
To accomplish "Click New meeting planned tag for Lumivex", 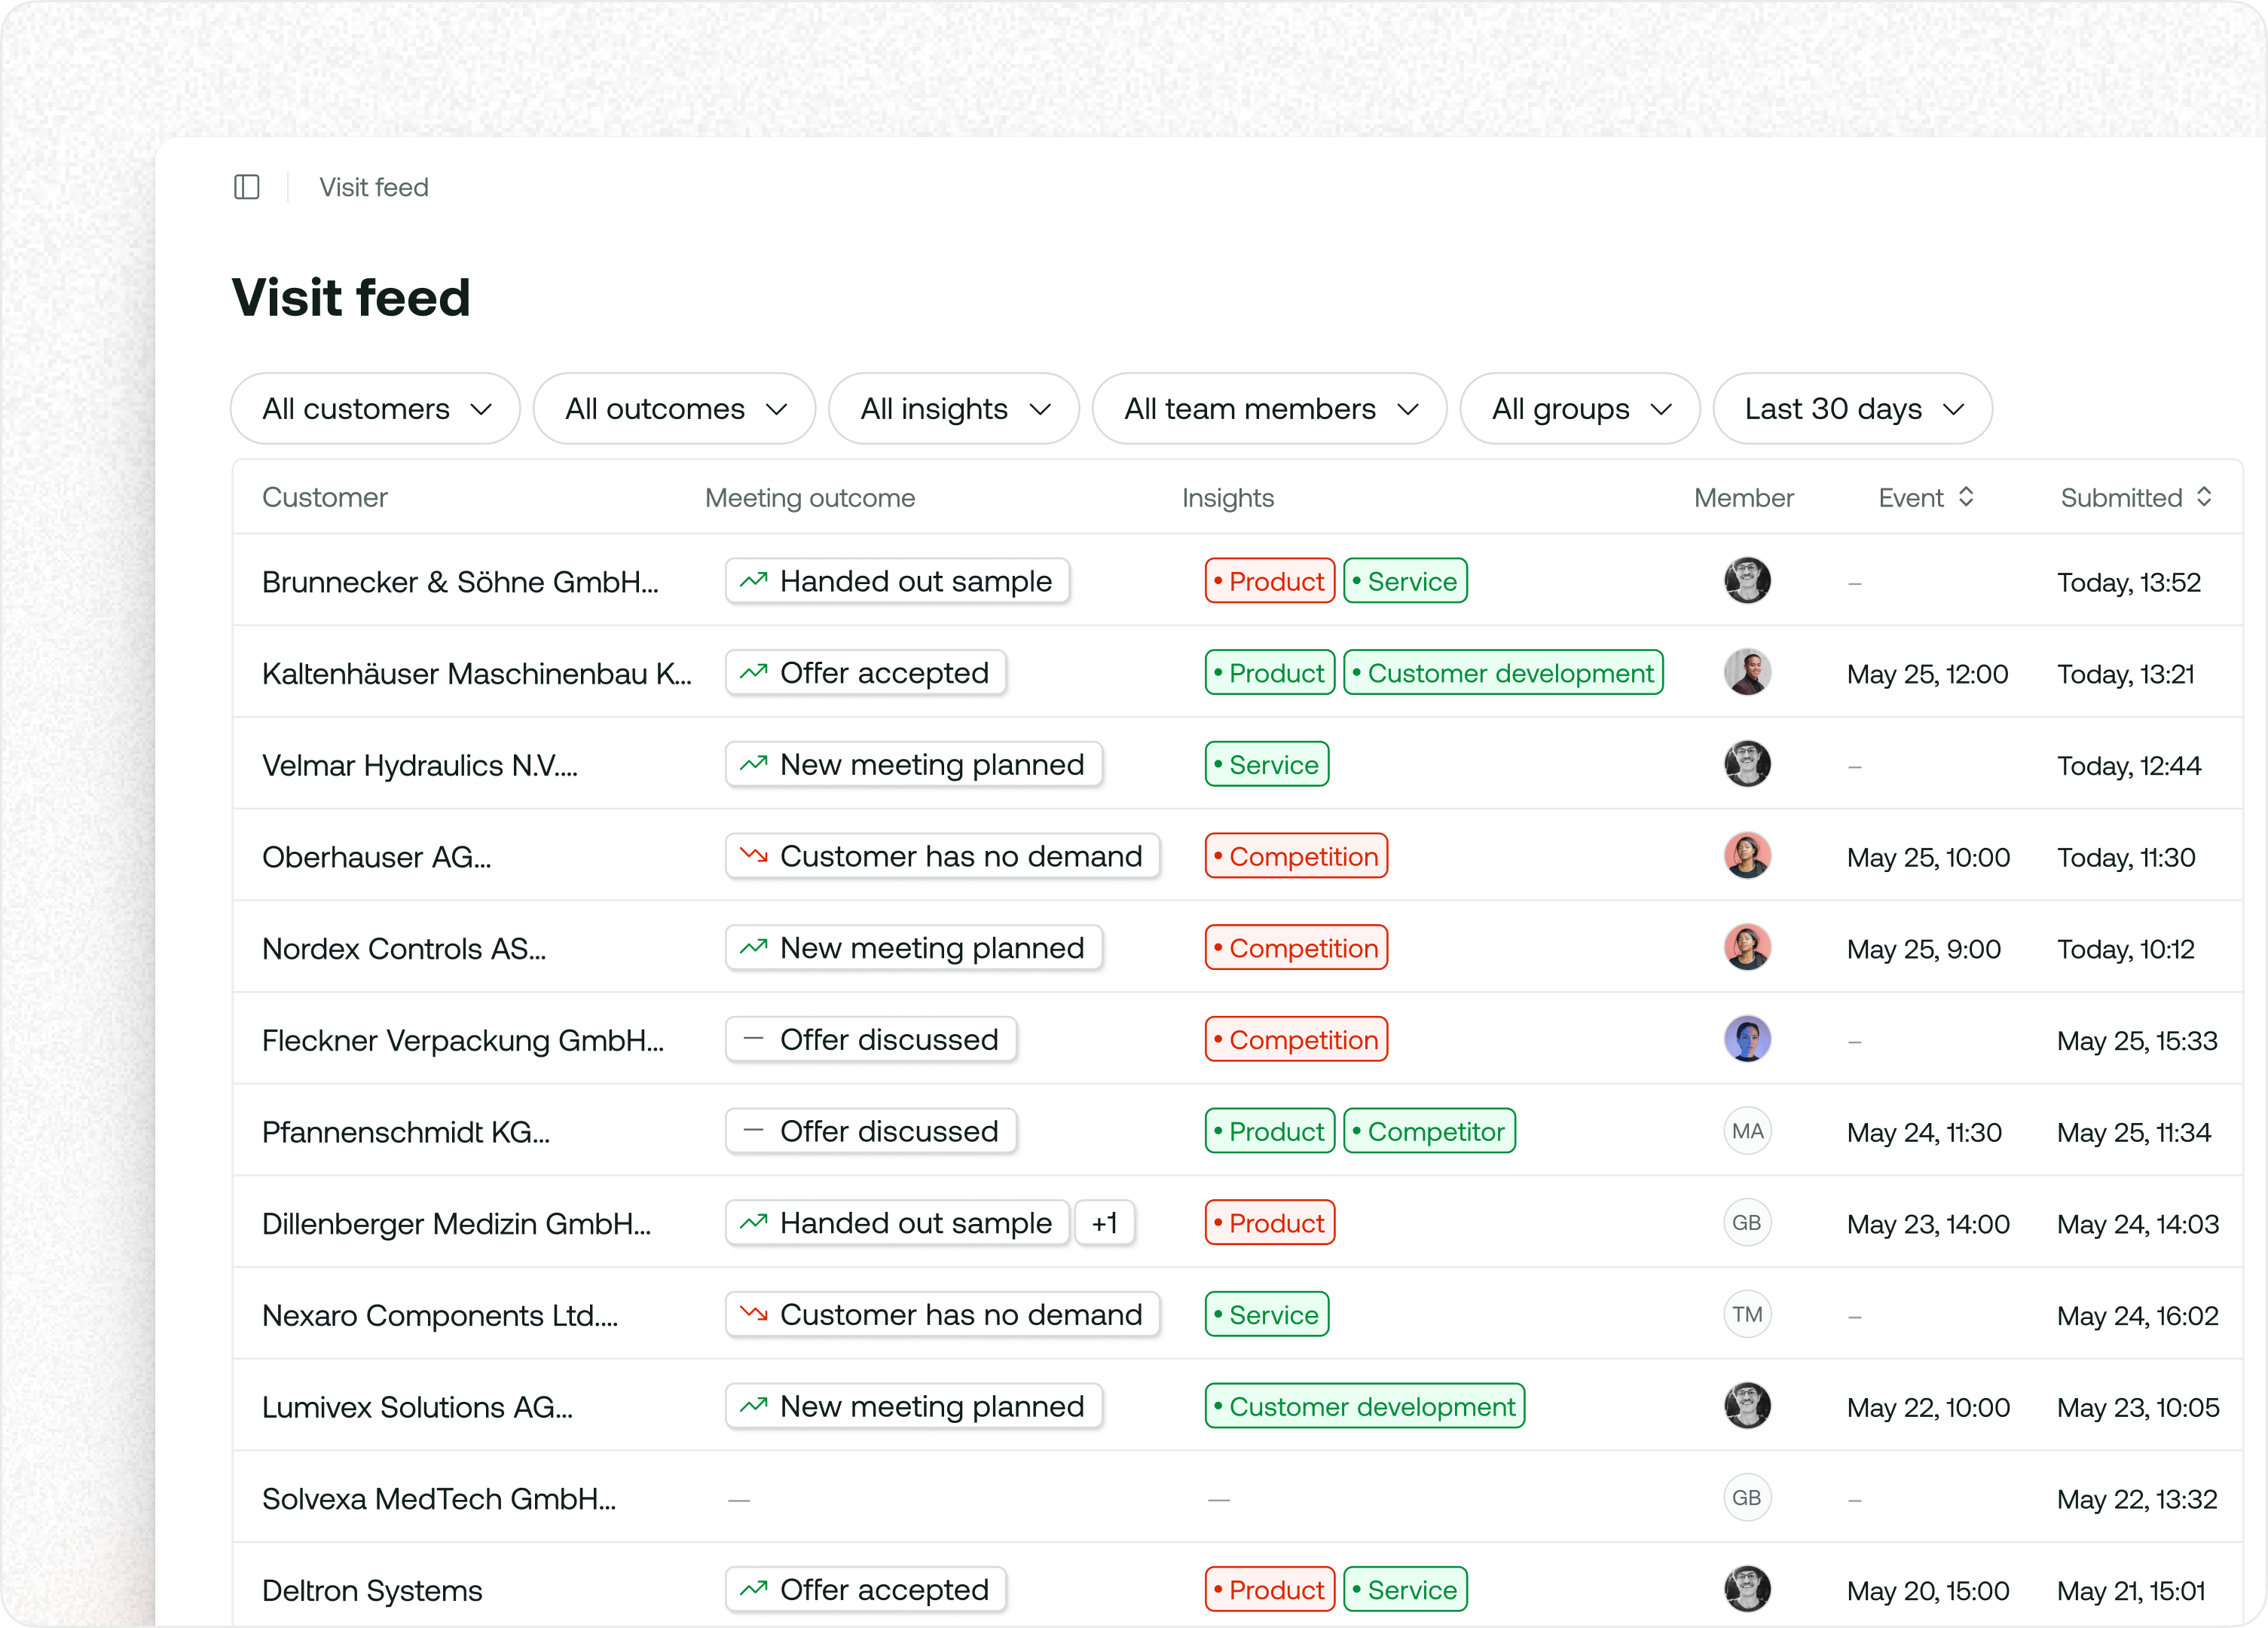I will click(913, 1406).
